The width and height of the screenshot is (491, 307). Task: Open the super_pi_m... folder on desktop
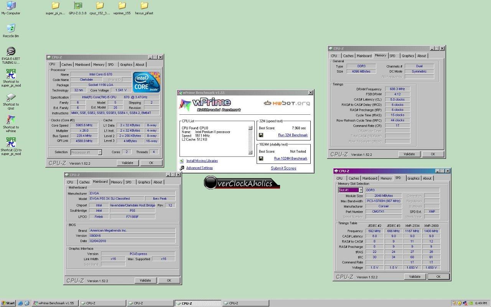(55, 8)
